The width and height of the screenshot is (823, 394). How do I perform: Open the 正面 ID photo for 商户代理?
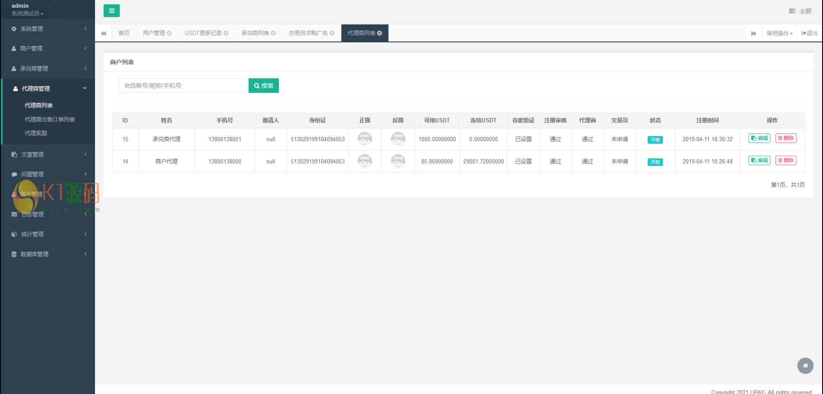365,161
